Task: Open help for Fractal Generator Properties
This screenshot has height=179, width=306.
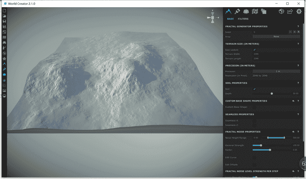Action: [298, 26]
